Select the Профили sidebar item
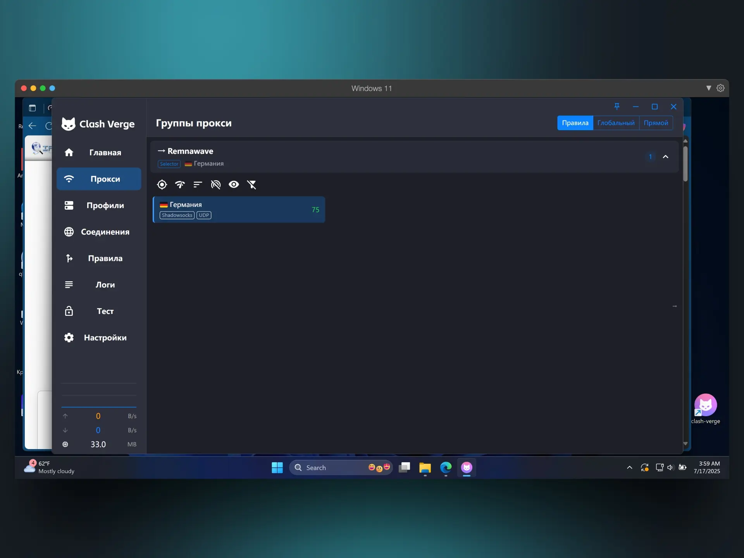This screenshot has height=558, width=744. click(x=98, y=205)
